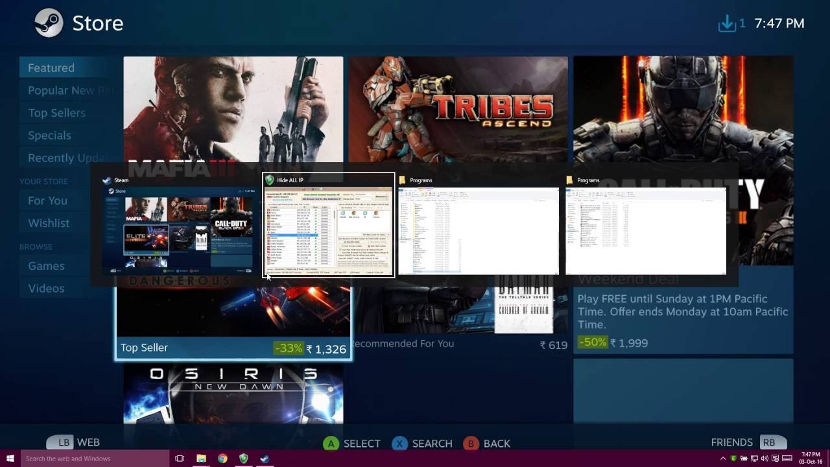Open Google Chrome from the taskbar
Viewport: 830px width, 467px height.
[222, 459]
